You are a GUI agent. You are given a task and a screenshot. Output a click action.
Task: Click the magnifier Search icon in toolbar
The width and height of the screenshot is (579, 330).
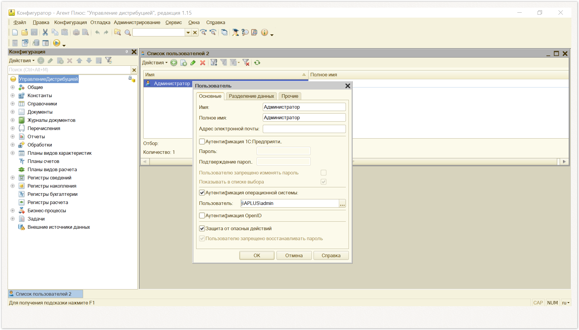[x=128, y=33]
